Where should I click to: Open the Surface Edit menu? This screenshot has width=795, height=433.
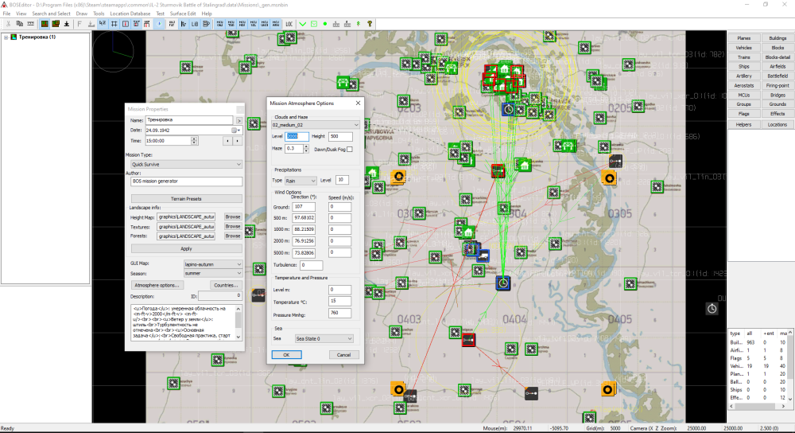click(184, 14)
